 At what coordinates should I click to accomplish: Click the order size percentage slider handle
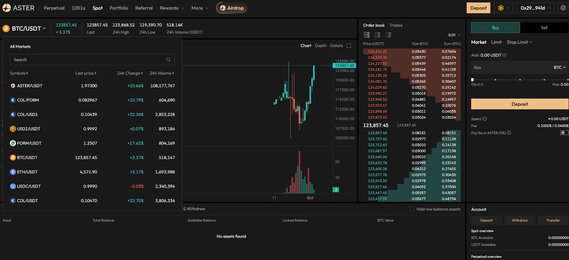click(473, 80)
